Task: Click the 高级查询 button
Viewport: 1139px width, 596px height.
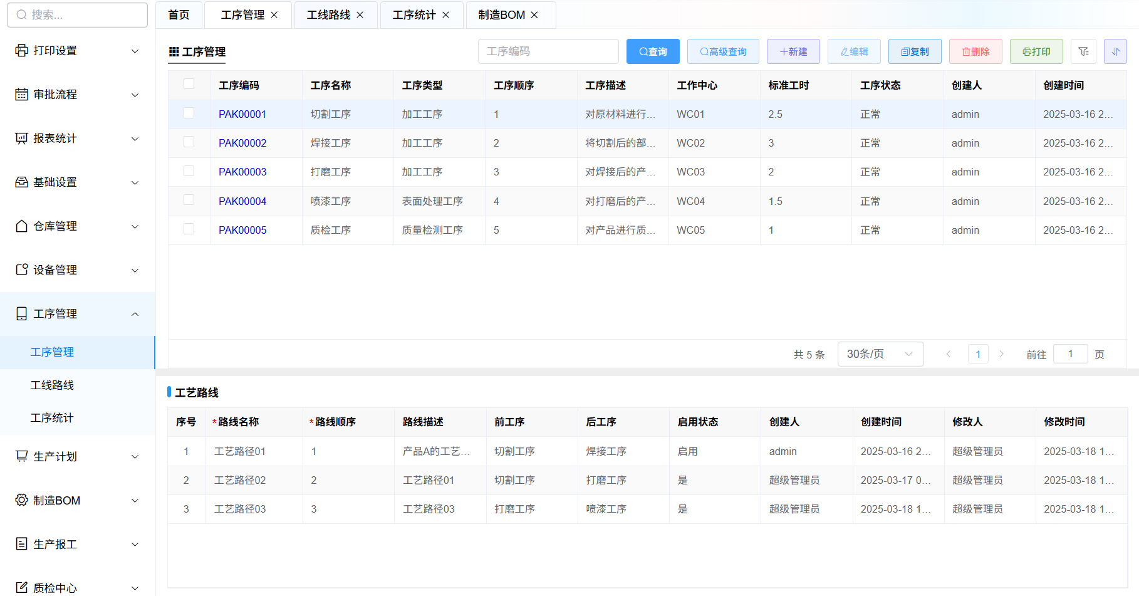Action: 723,51
